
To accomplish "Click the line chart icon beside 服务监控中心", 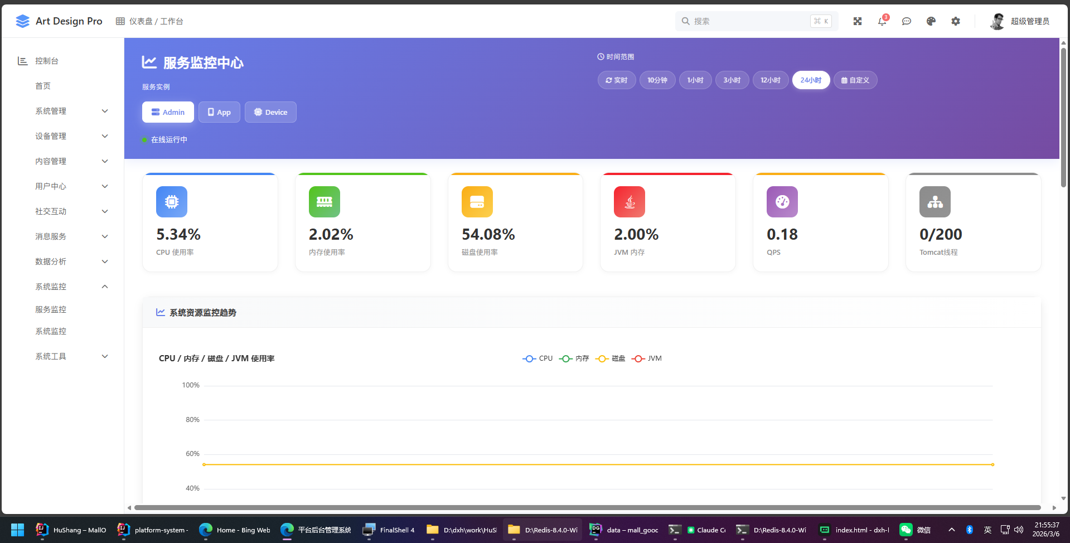I will click(x=148, y=62).
